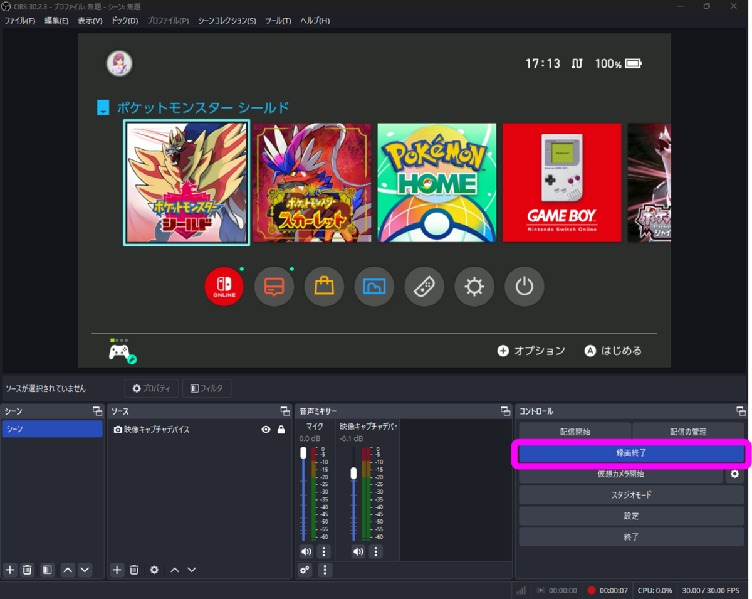Screen dimensions: 752x599
Task: Open the プロファイル(P) menu
Action: pos(168,21)
